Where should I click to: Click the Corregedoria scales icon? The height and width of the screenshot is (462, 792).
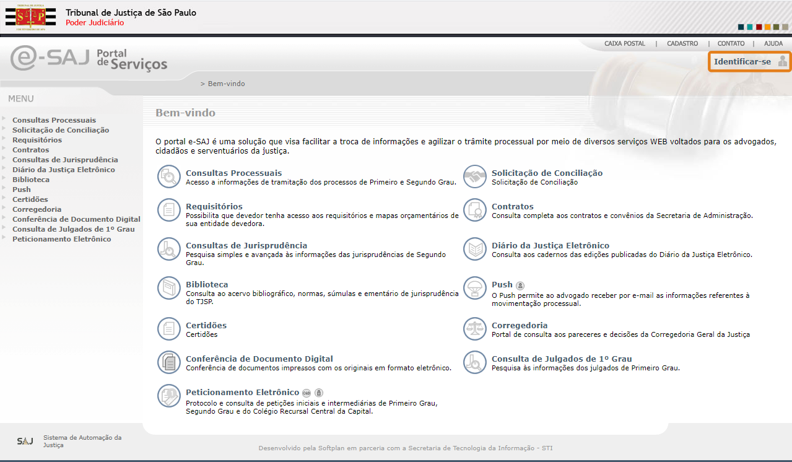(475, 329)
